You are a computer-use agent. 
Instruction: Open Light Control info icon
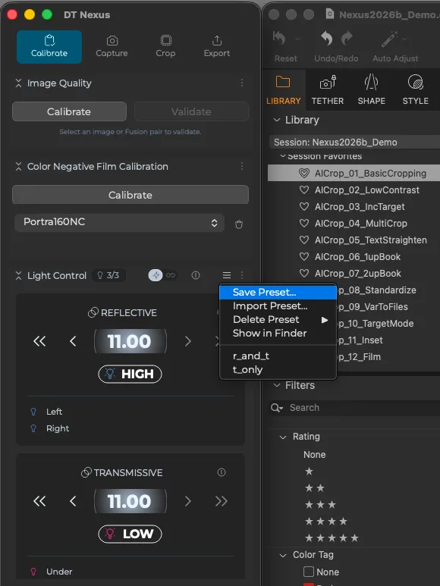pyautogui.click(x=196, y=275)
